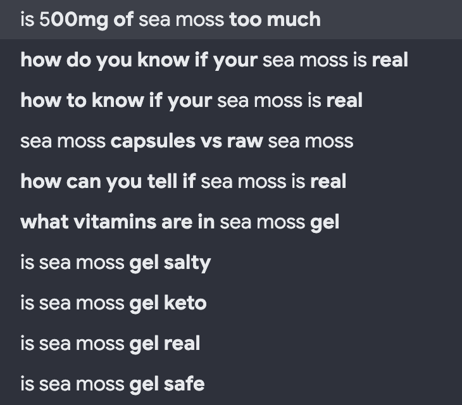This screenshot has height=405, width=462.
Task: Choose "what vitamins are in sea moss gel"
Action: tap(231, 222)
